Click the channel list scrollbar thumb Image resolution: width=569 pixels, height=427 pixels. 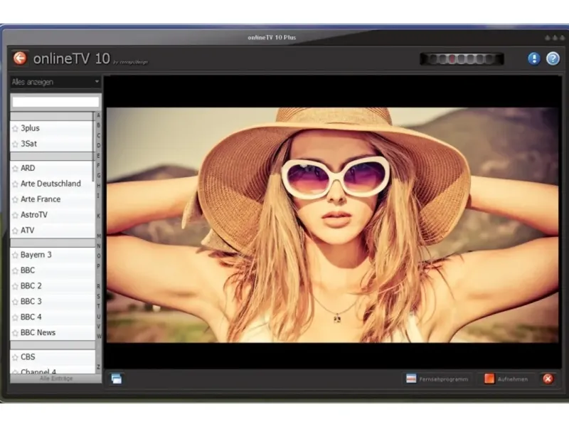click(x=94, y=147)
